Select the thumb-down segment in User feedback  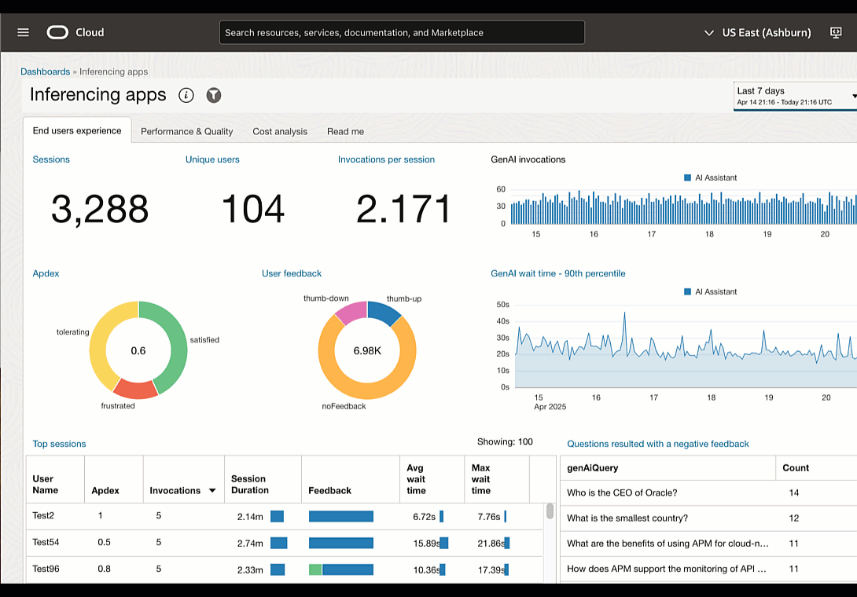click(x=351, y=312)
